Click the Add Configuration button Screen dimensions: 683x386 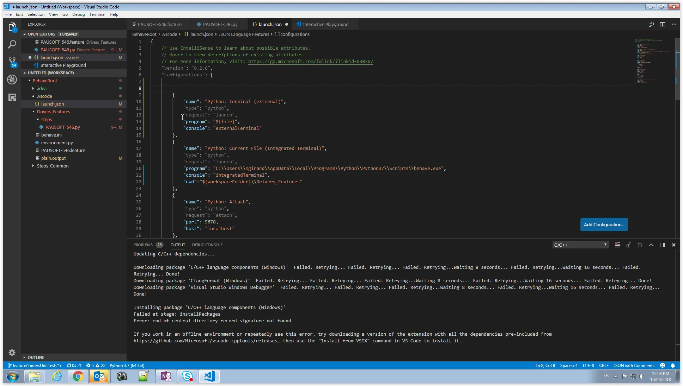pos(604,224)
